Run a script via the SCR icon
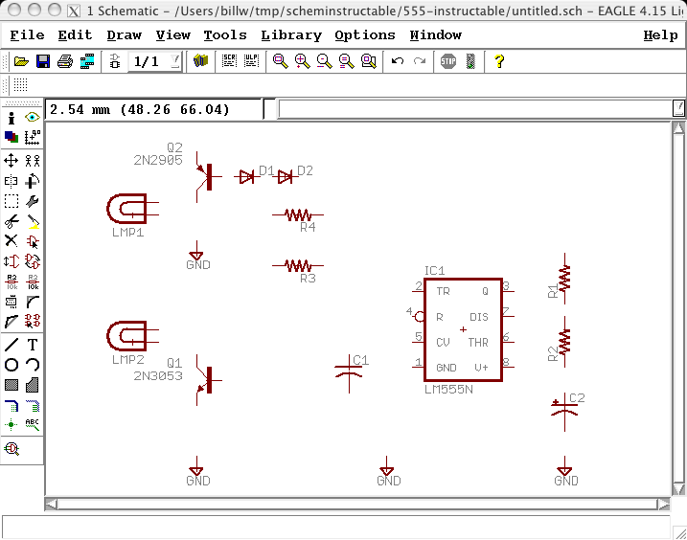This screenshot has height=540, width=687. [229, 61]
